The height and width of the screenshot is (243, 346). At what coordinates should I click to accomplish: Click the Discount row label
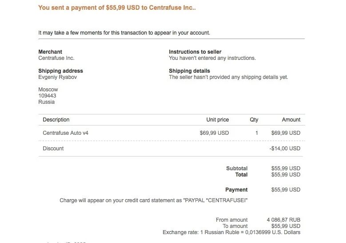tap(53, 149)
